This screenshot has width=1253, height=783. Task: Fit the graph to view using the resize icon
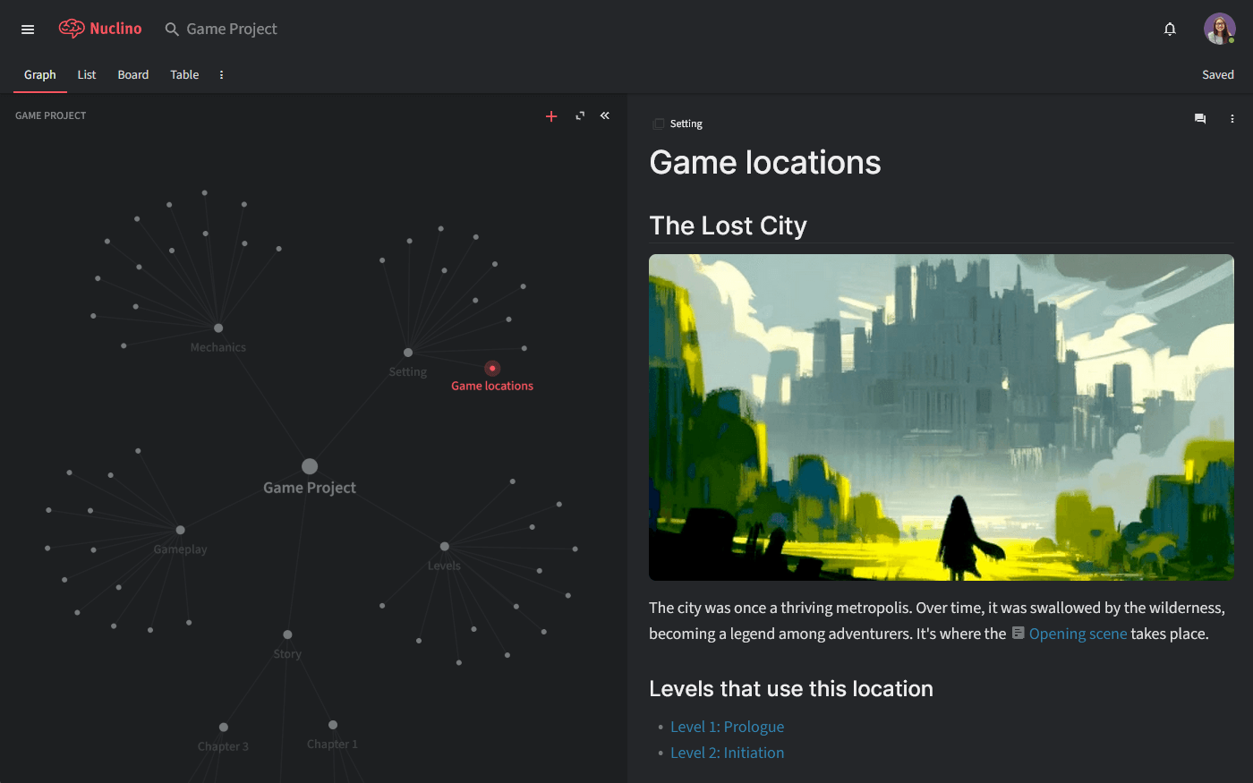(x=579, y=116)
